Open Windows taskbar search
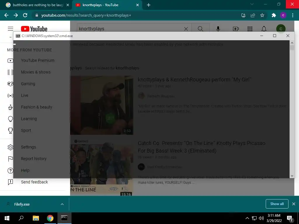299x224 pixels. (x=21, y=218)
